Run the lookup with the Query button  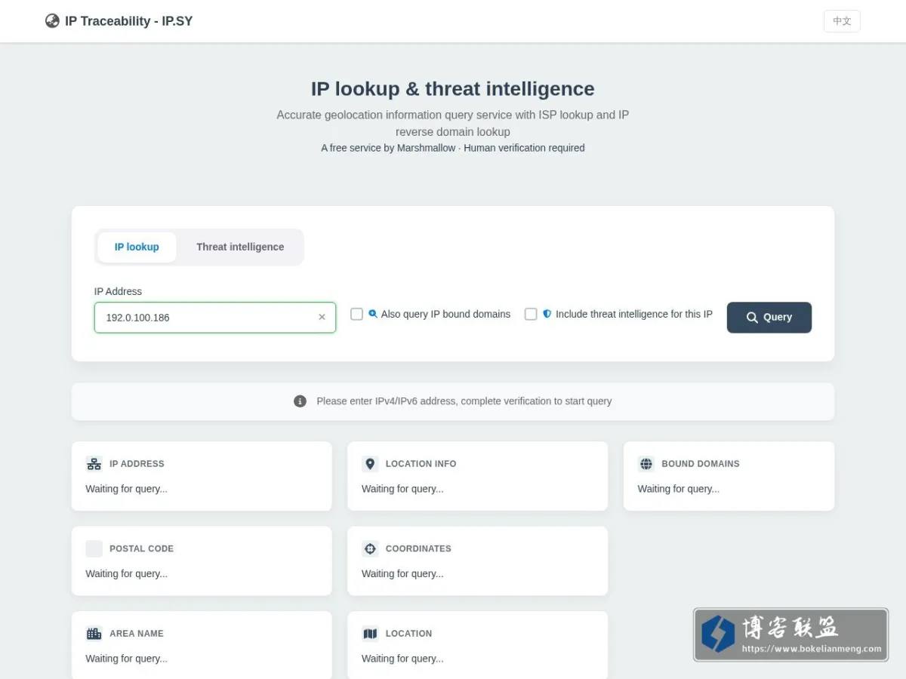pos(769,318)
